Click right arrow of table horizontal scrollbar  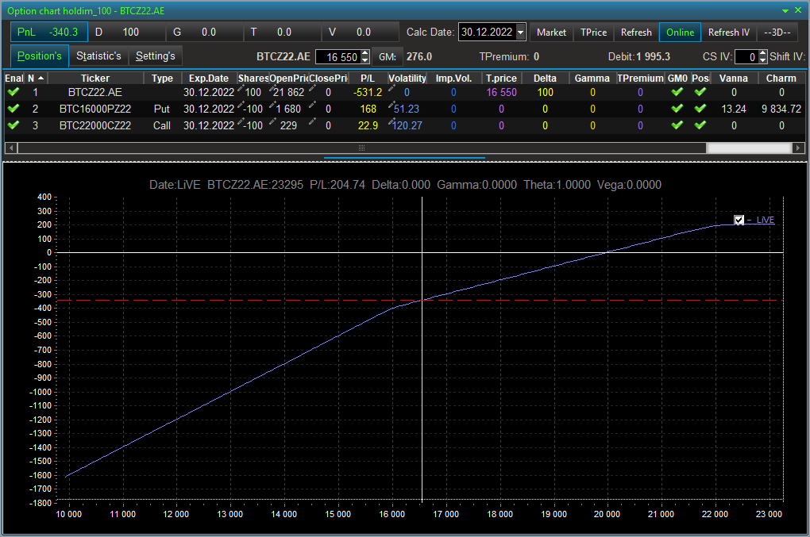798,148
